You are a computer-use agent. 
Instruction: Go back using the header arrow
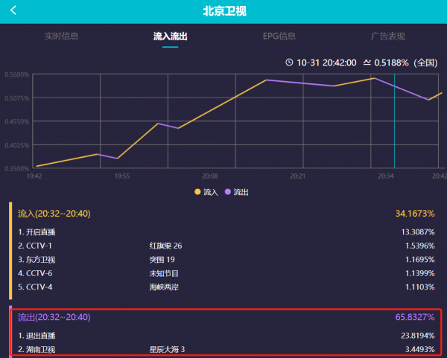pyautogui.click(x=13, y=10)
